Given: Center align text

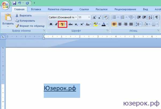Looking at the screenshot, I should (x=120, y=24).
